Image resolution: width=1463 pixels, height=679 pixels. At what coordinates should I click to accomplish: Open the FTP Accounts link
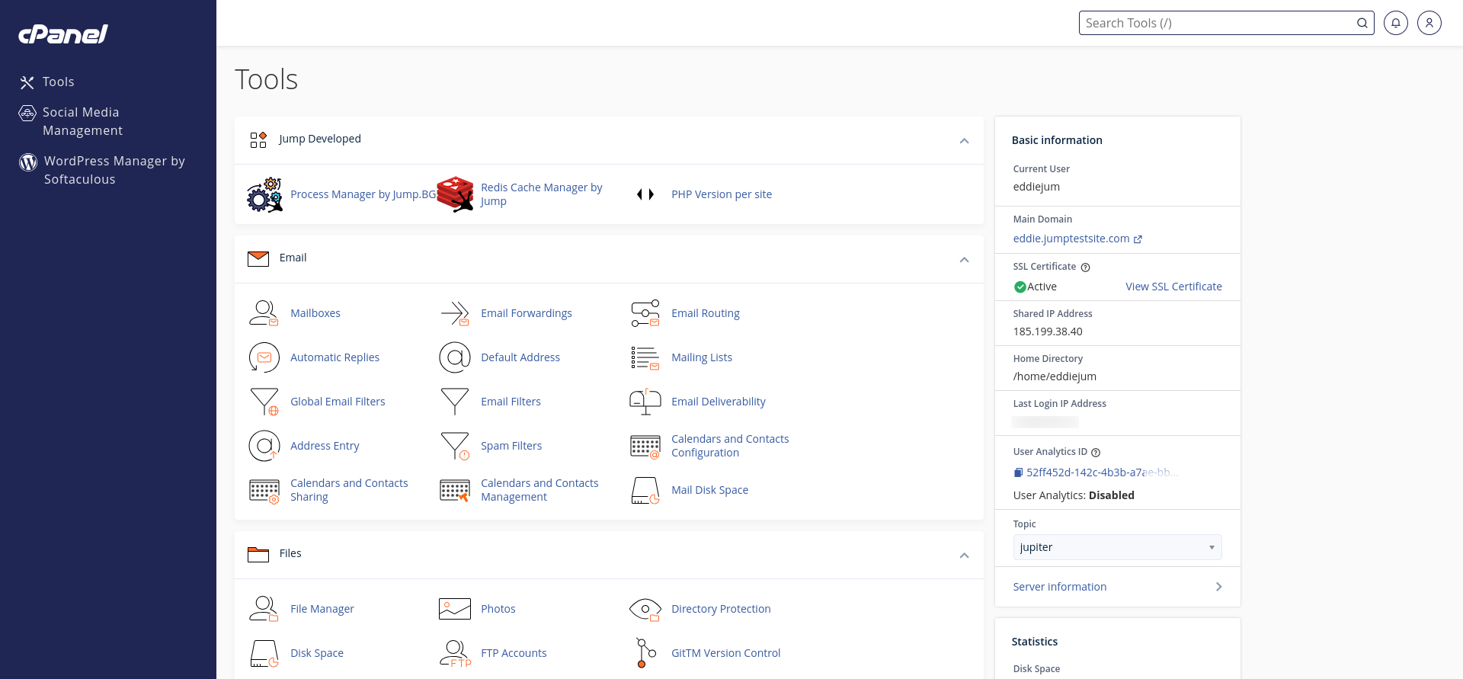click(514, 653)
